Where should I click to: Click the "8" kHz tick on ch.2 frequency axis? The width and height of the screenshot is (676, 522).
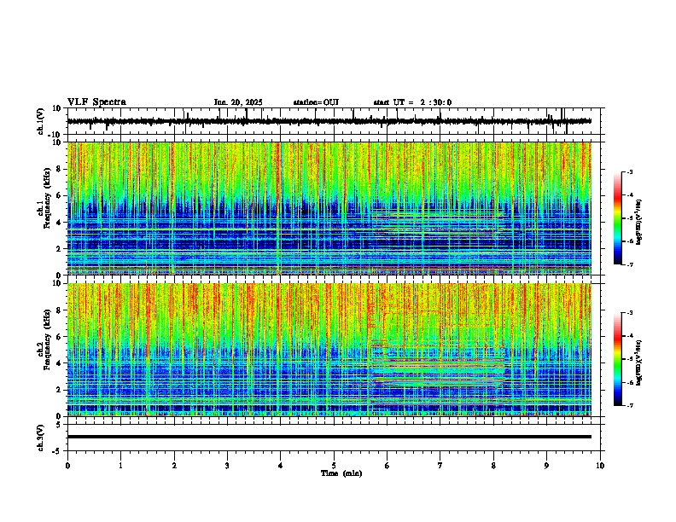click(59, 310)
